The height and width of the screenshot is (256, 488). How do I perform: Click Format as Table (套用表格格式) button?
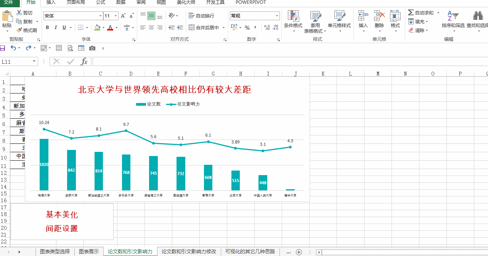(315, 22)
